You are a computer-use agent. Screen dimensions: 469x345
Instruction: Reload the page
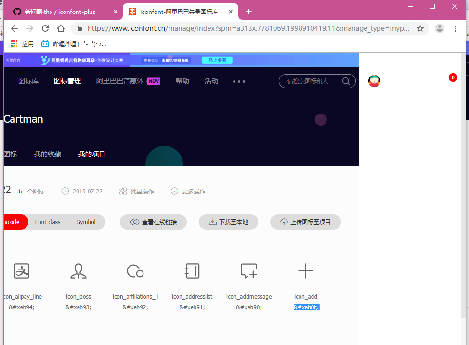(45, 28)
